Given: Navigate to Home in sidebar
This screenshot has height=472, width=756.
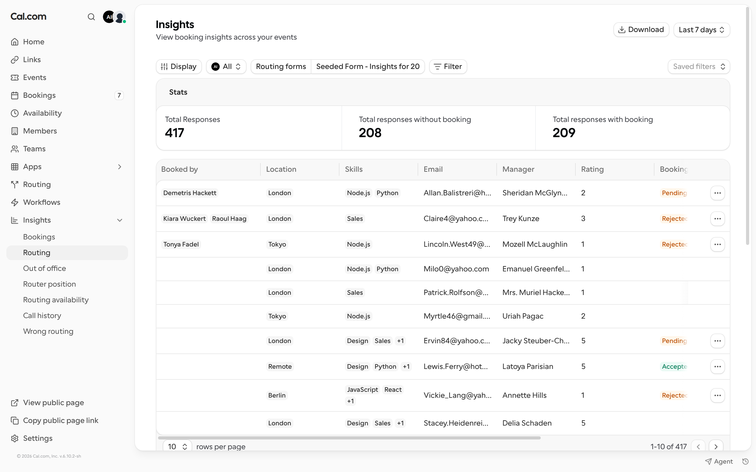Looking at the screenshot, I should tap(67, 42).
